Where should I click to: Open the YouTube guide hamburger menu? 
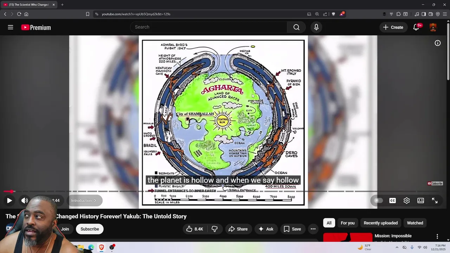[11, 27]
